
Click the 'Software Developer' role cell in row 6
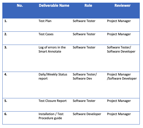coord(87,114)
